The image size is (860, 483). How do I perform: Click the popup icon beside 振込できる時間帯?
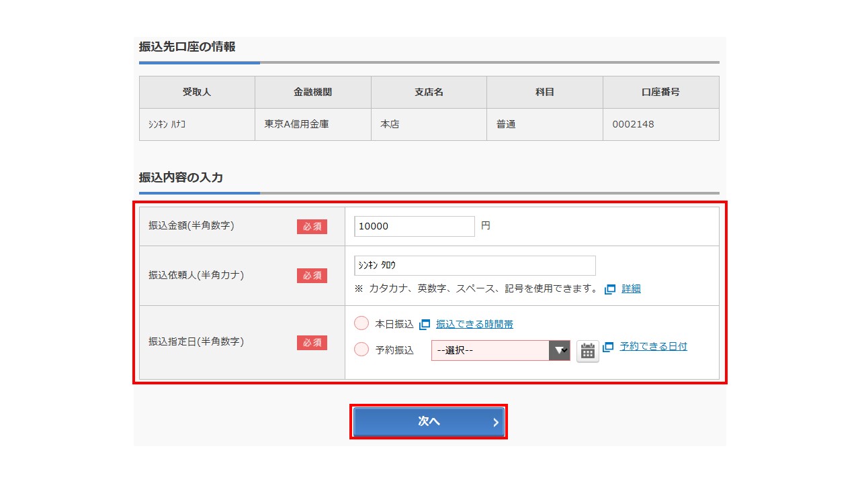(425, 325)
